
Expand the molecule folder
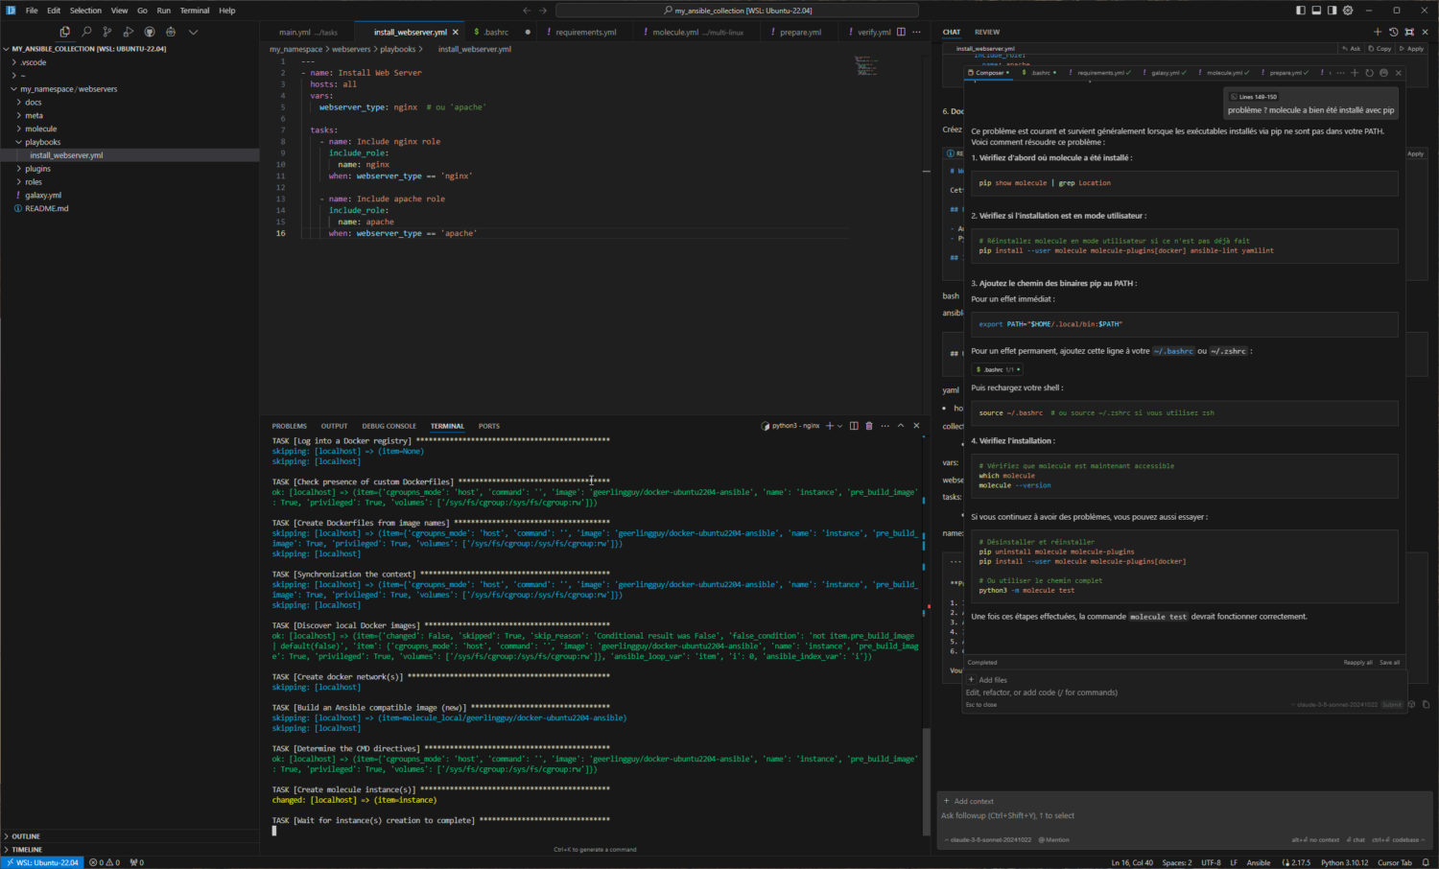40,129
